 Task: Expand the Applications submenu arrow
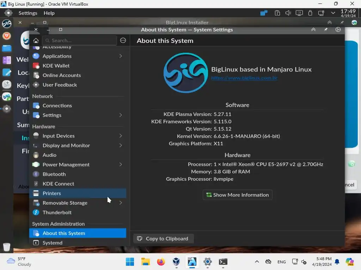[x=121, y=56]
